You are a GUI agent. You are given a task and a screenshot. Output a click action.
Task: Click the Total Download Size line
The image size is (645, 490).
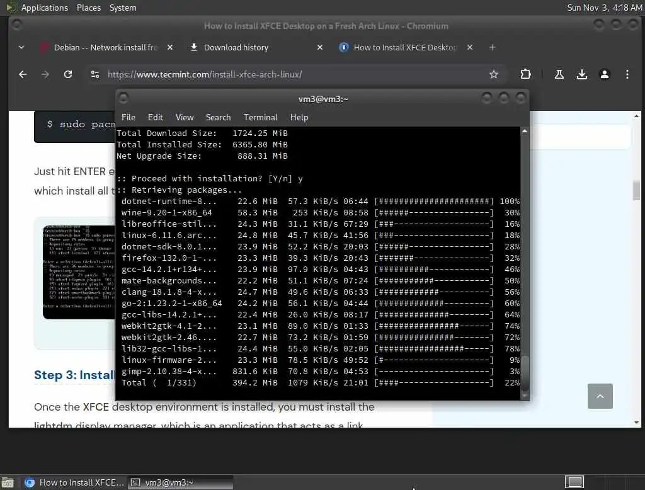(x=202, y=134)
